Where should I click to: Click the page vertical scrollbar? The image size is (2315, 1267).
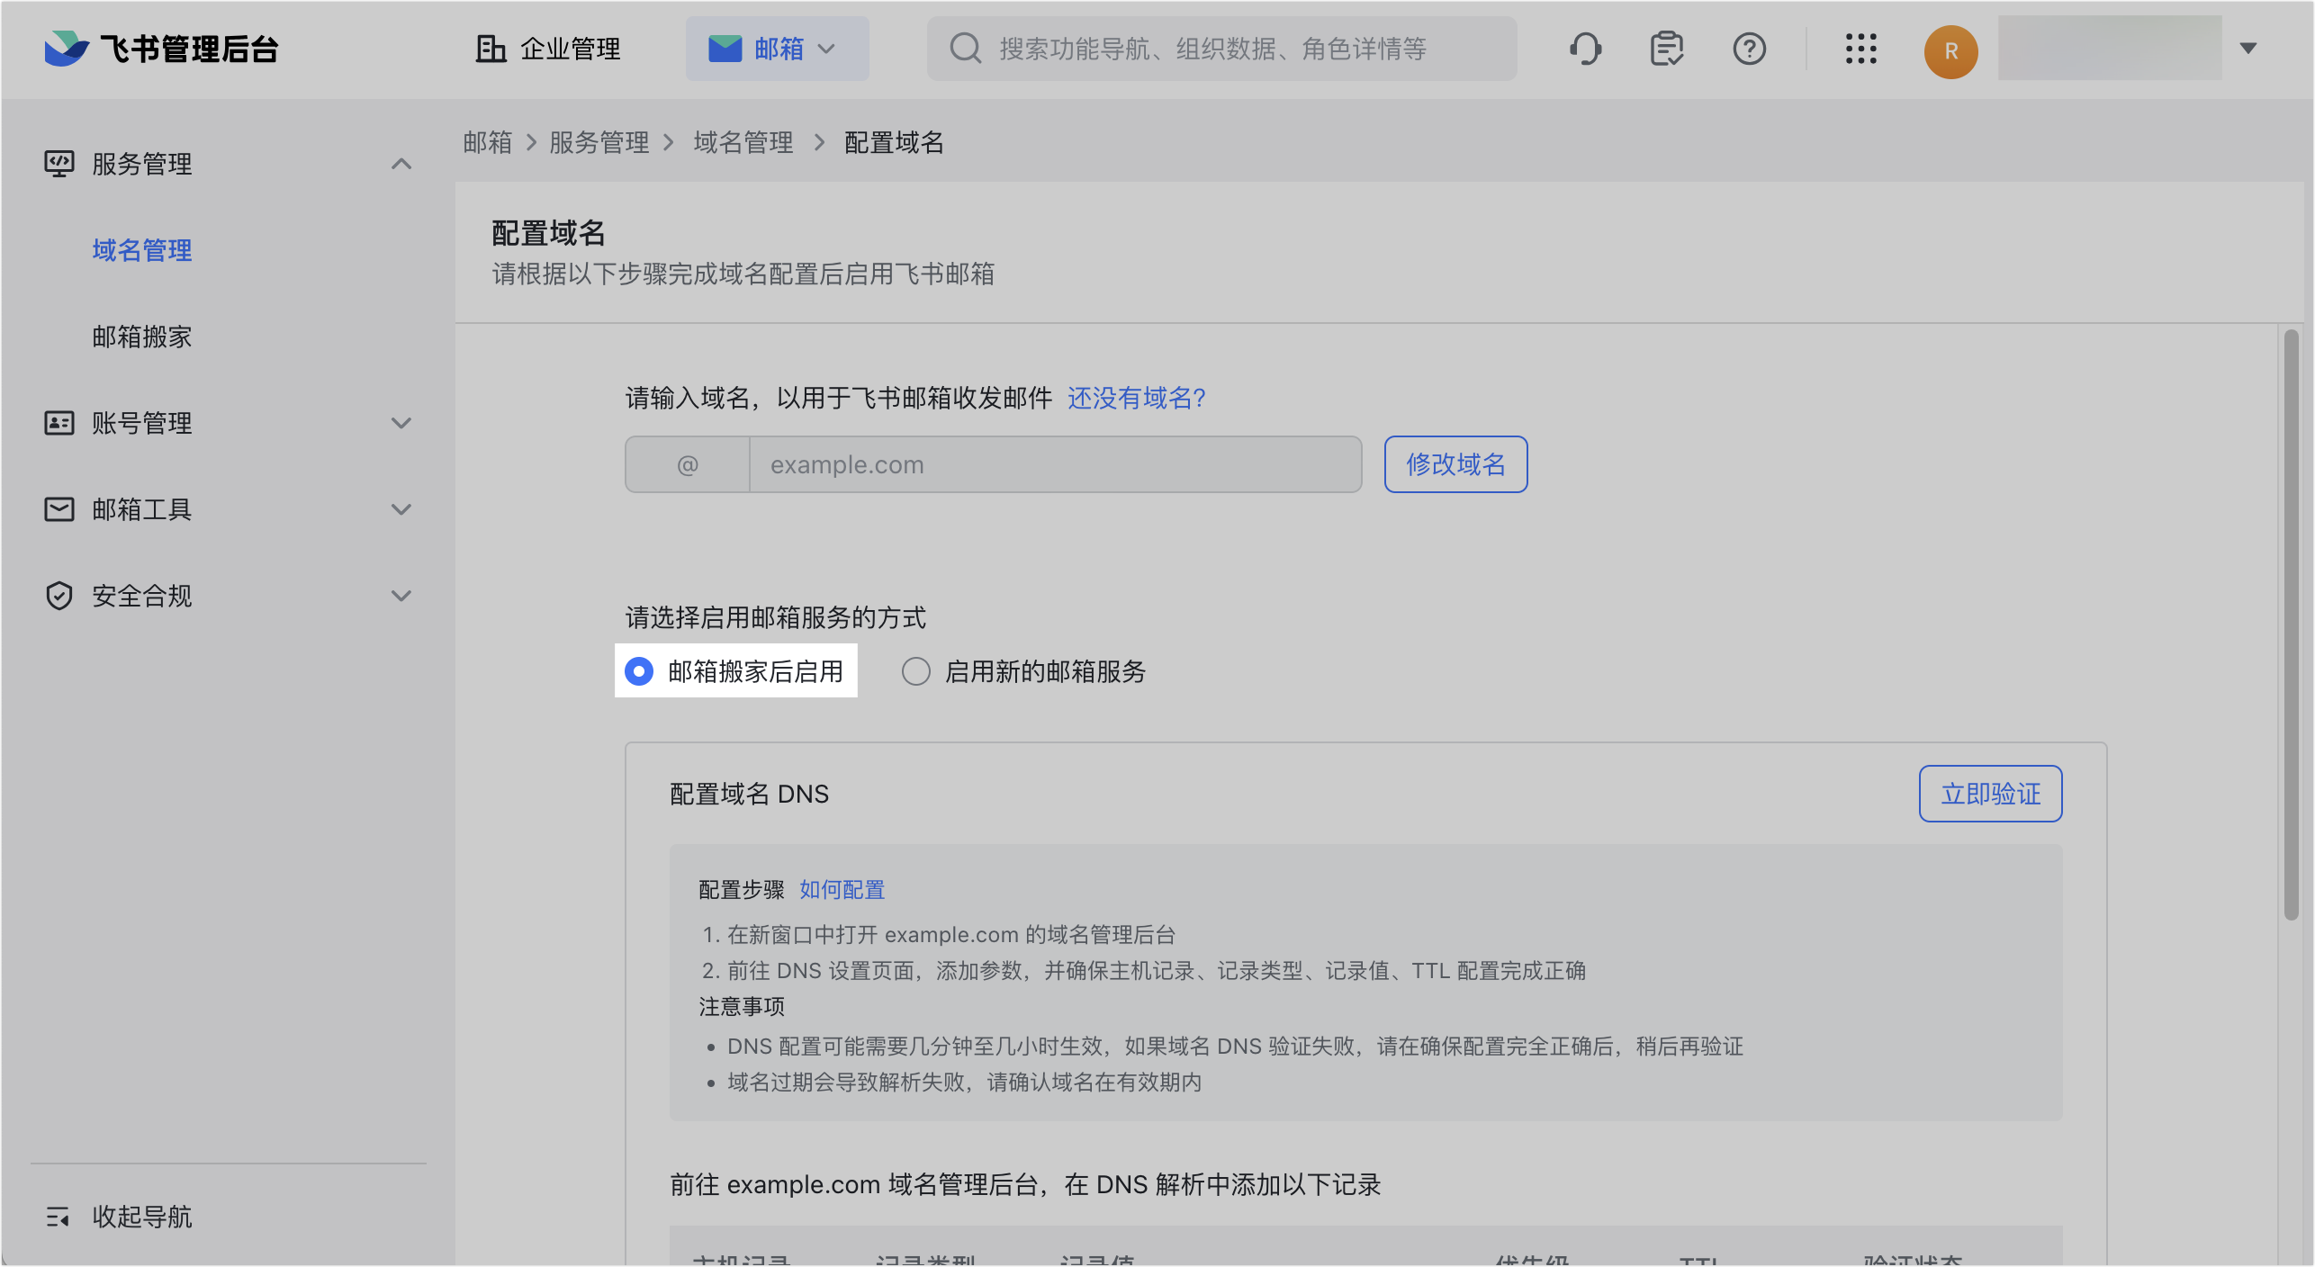point(2291,625)
